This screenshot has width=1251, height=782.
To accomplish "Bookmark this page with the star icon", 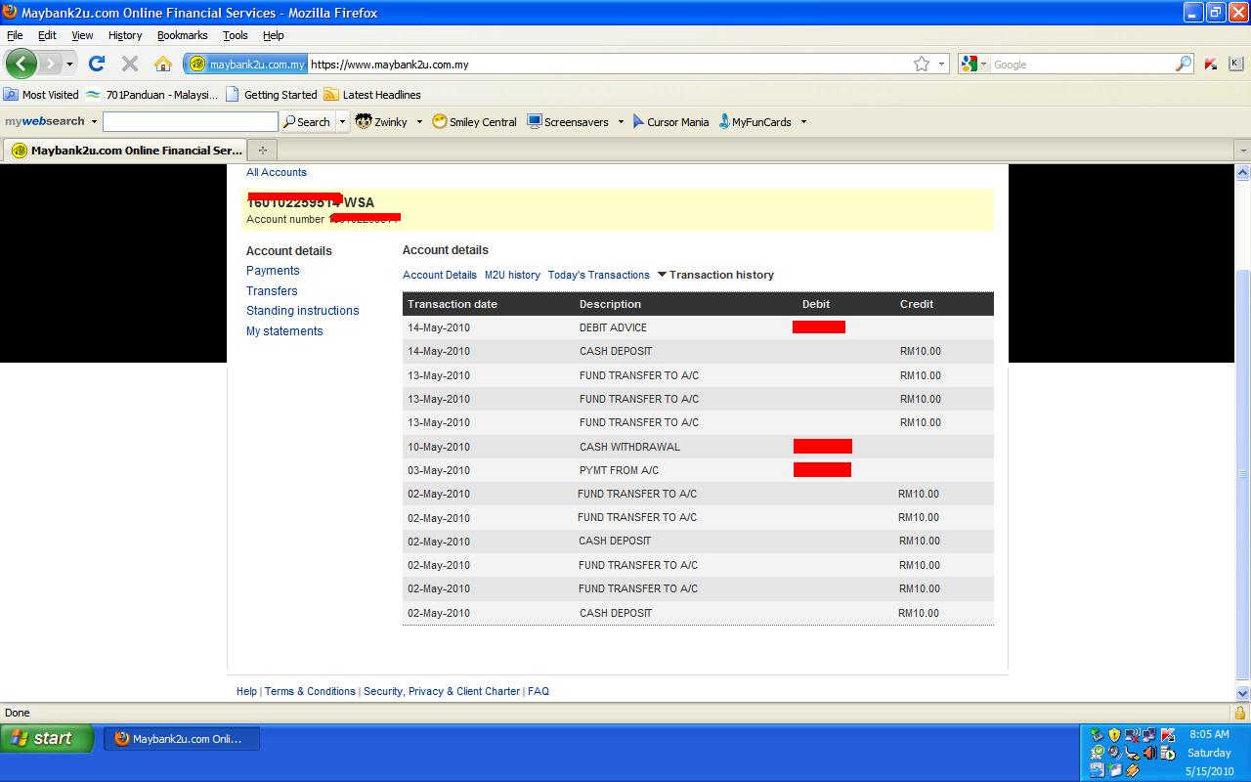I will [x=922, y=64].
